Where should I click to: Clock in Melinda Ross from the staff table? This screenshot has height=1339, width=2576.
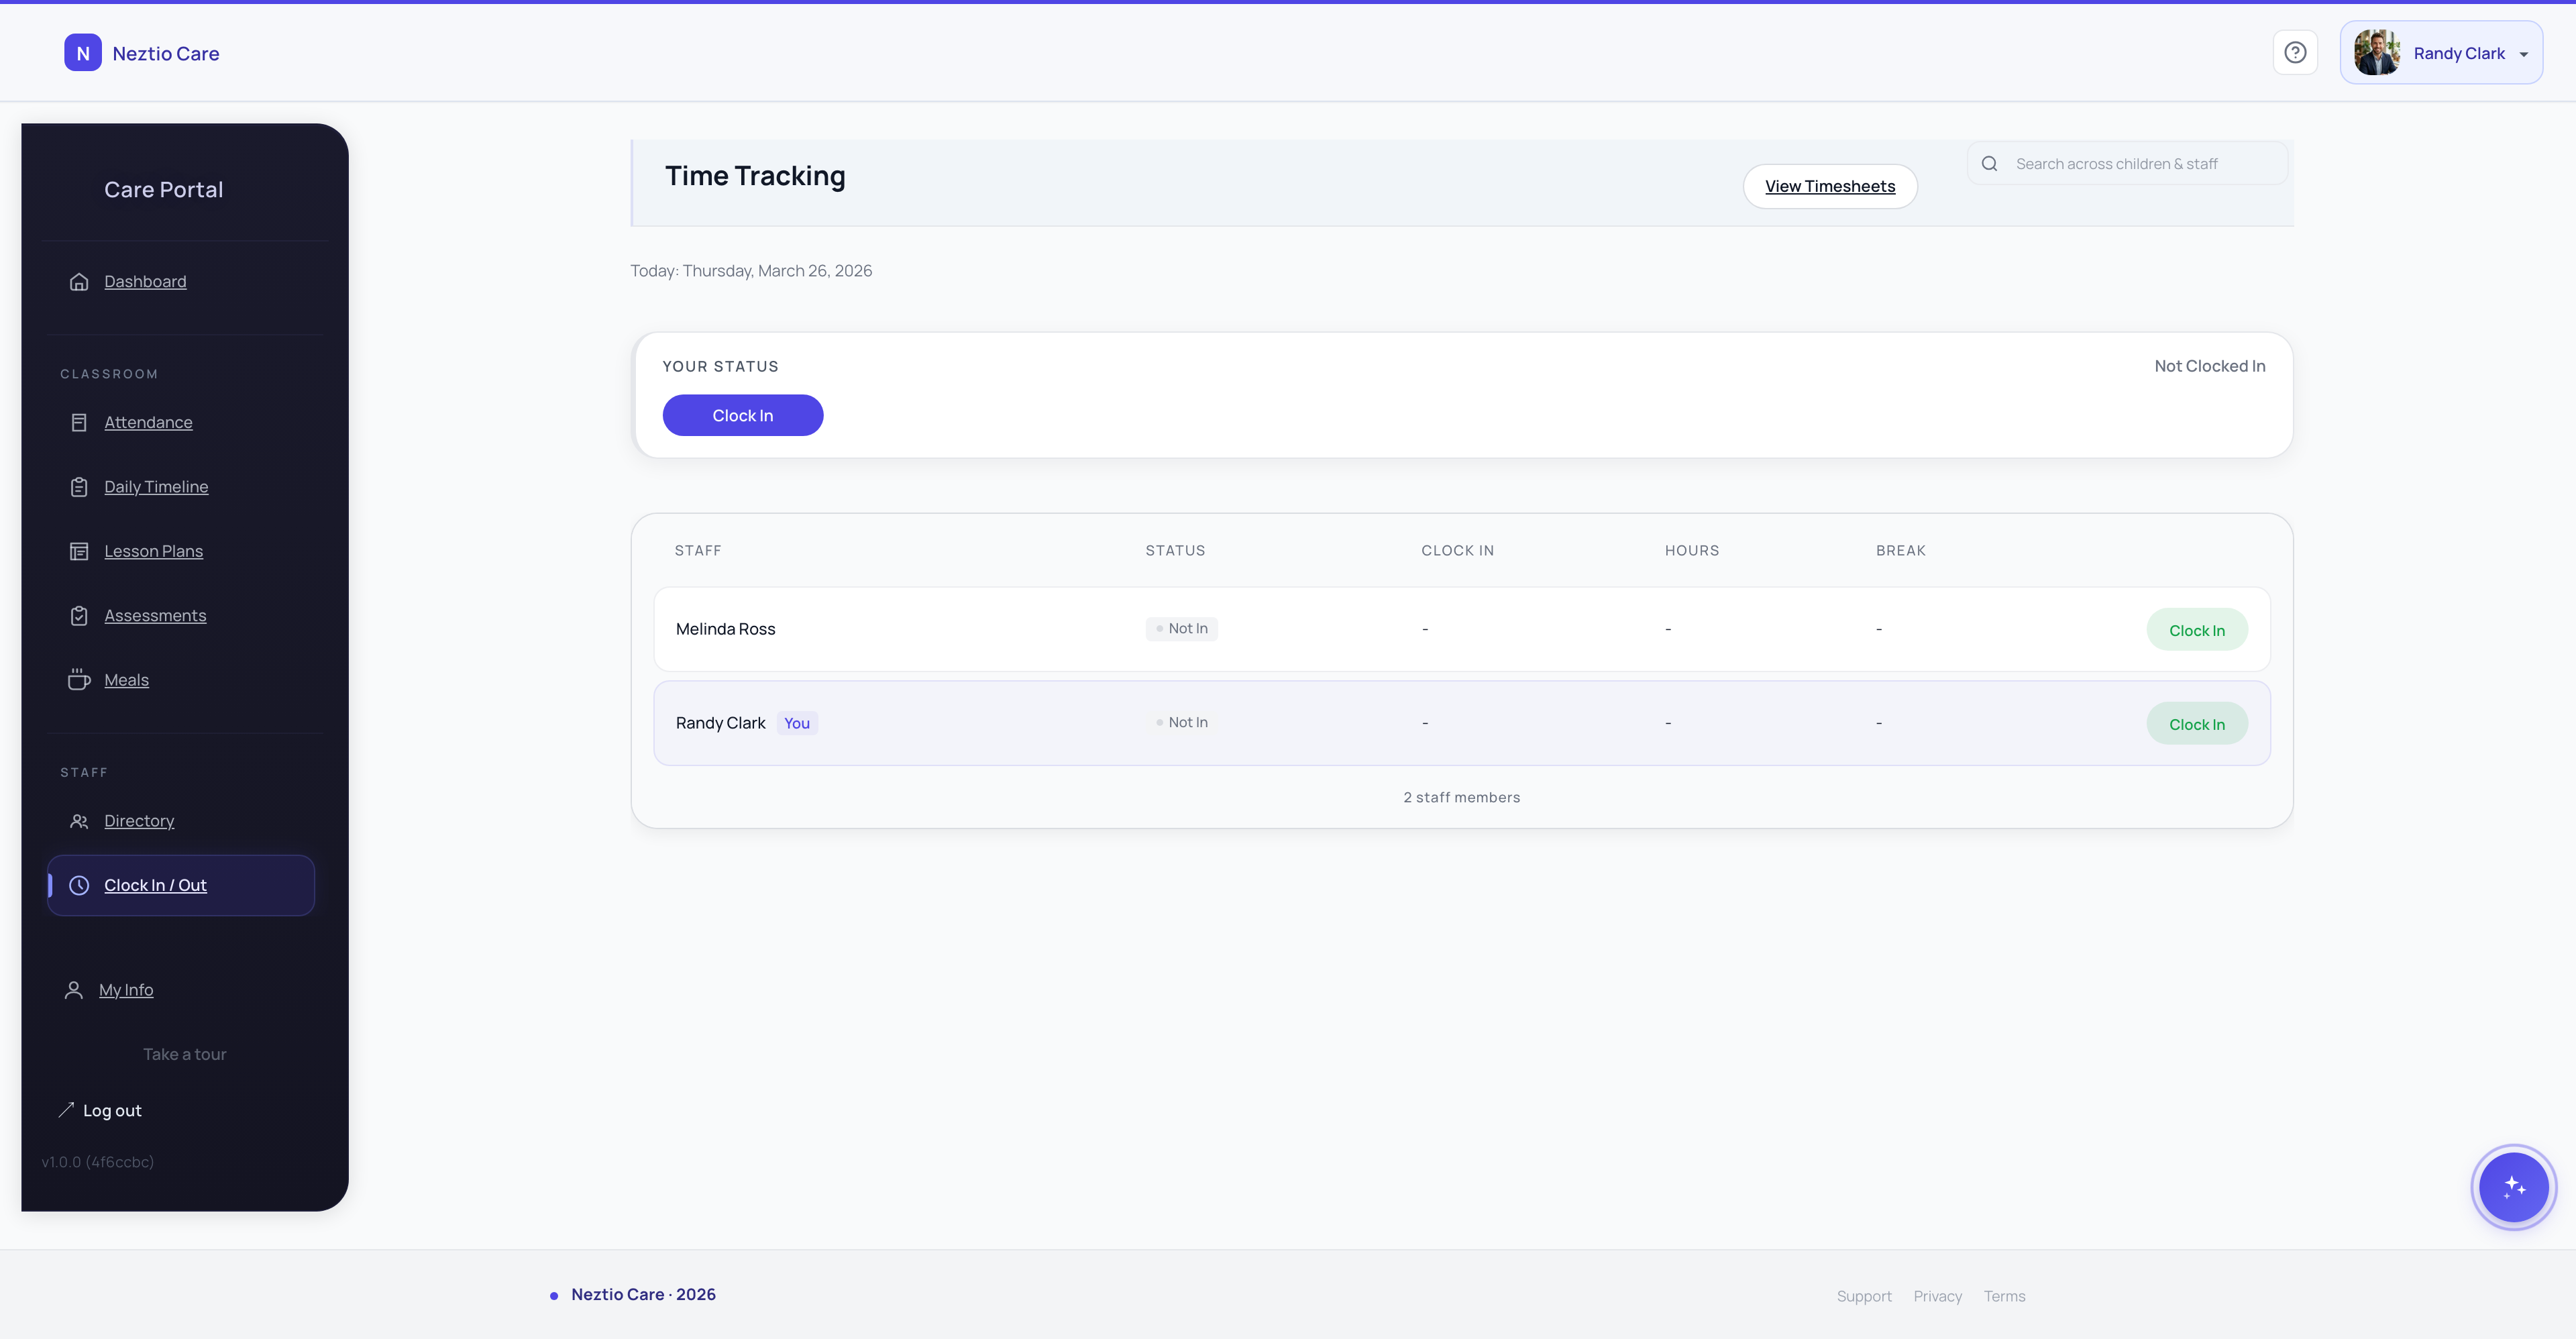click(x=2197, y=629)
